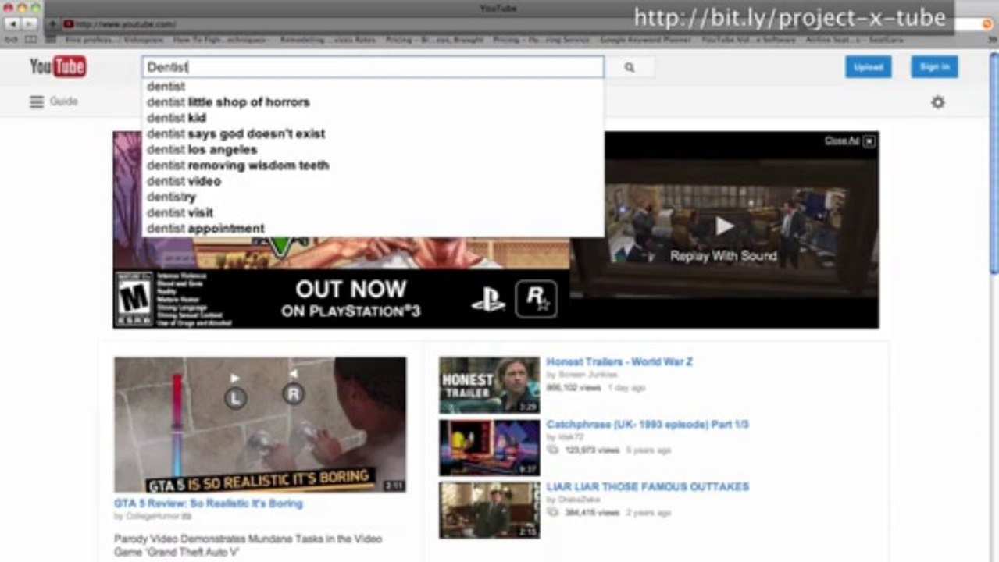Click the PlayStation logo in the ad
Screen dimensions: 999x562
488,300
